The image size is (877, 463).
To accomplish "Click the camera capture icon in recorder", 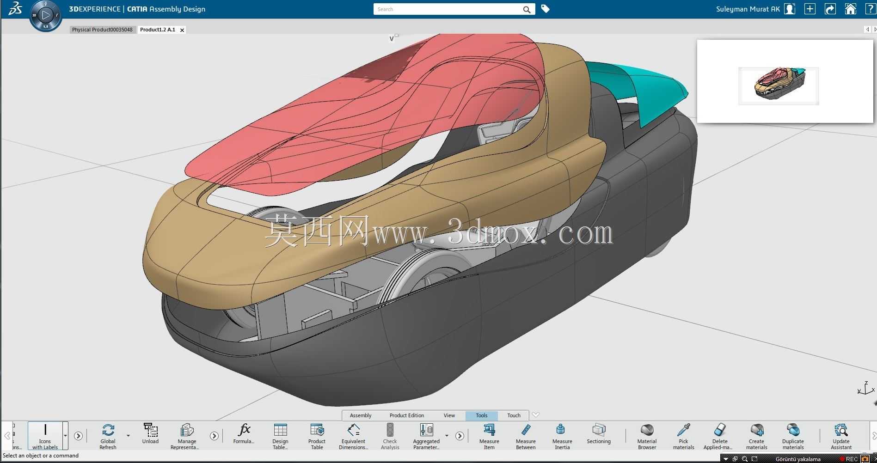I will [x=865, y=459].
